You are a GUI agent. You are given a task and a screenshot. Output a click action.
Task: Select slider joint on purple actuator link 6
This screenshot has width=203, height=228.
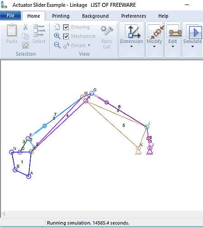click(x=106, y=102)
